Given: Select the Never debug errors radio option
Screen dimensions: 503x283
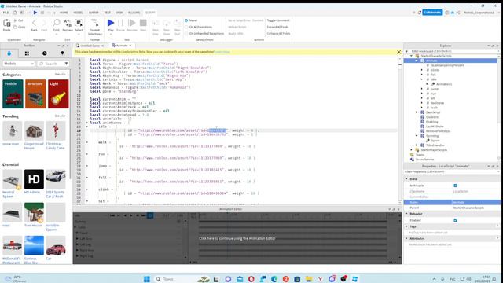Looking at the screenshot, I should pos(186,20).
